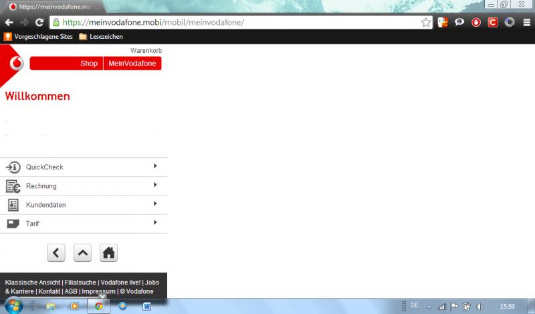This screenshot has width=535, height=314.
Task: Click the Rechnung euro bill icon
Action: click(13, 186)
